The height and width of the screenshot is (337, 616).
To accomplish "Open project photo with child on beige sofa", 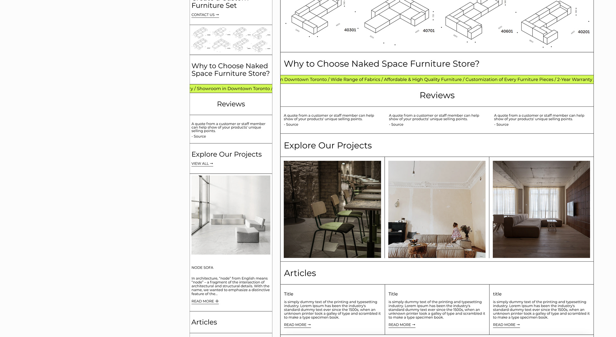I will (437, 209).
